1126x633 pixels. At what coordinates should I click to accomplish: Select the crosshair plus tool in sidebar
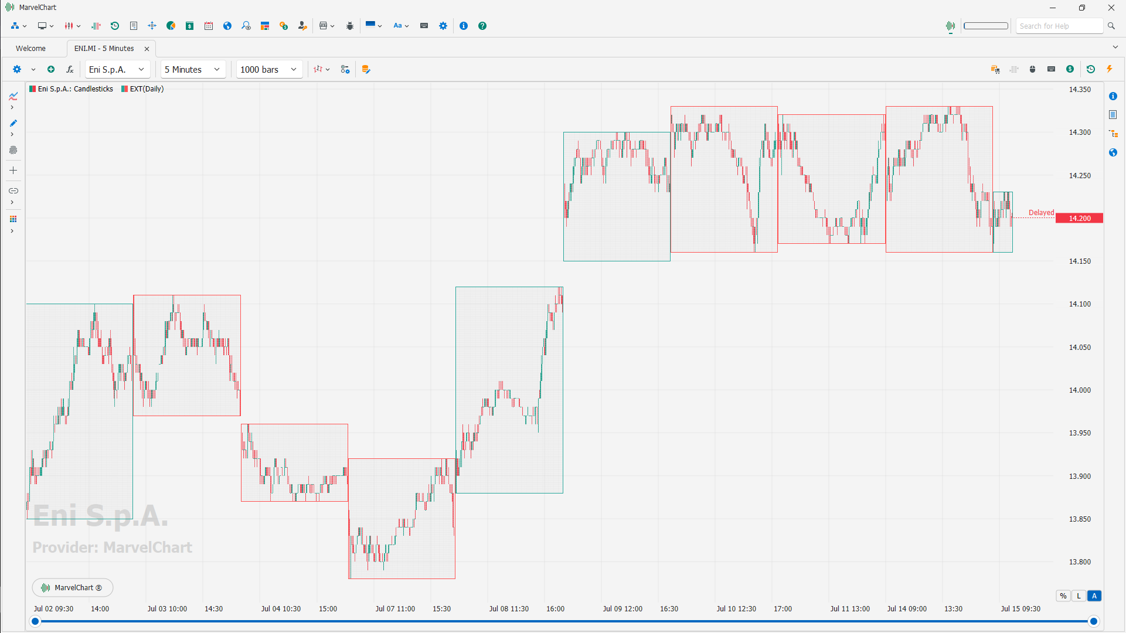[x=13, y=171]
